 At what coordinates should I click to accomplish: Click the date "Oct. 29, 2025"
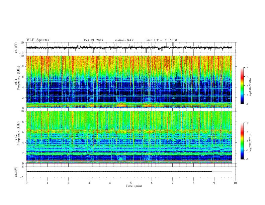tap(93, 40)
